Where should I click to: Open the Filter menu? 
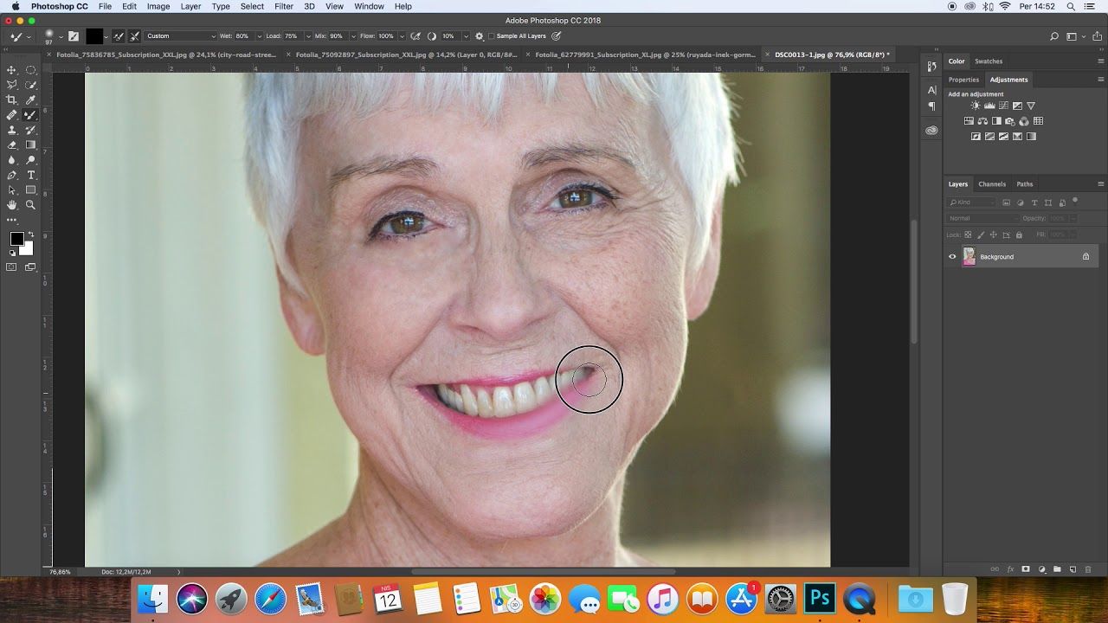pyautogui.click(x=283, y=6)
